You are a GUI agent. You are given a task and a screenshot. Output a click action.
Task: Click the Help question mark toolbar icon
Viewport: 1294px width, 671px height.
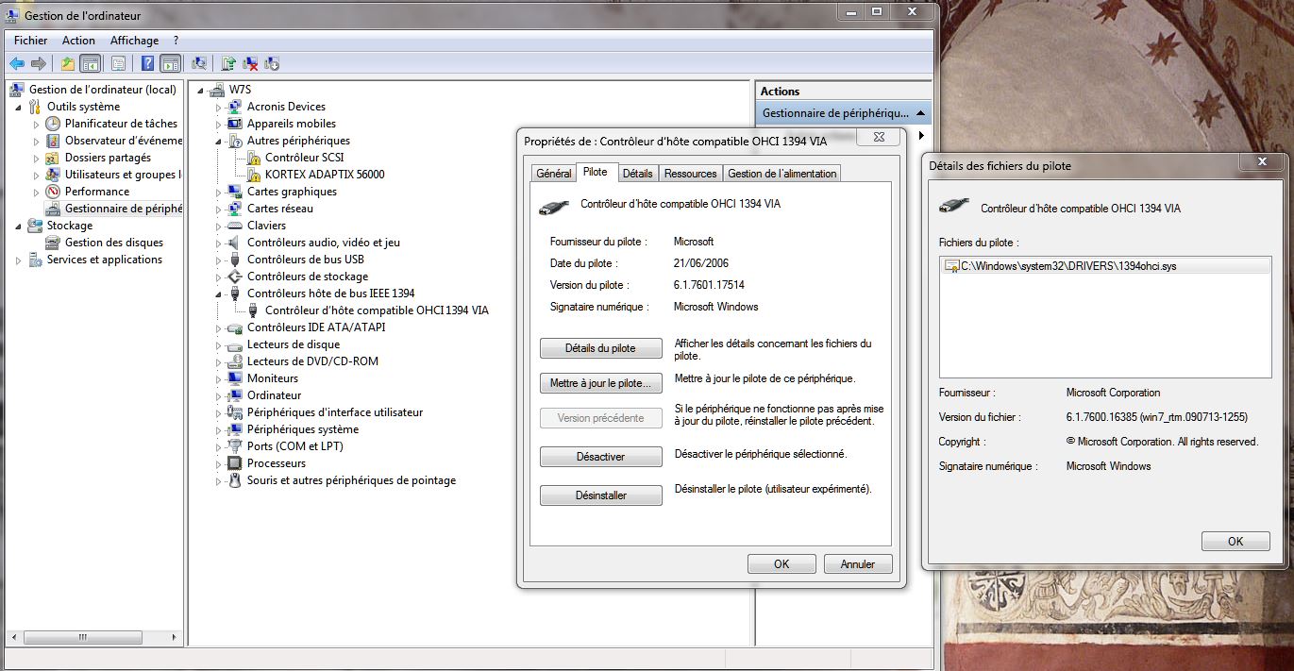pos(147,64)
